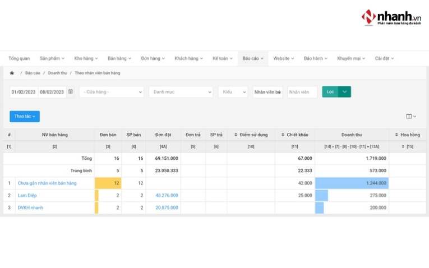Click the 48.276.000 order amount link
Screen dimensions: 429x268
(x=167, y=196)
